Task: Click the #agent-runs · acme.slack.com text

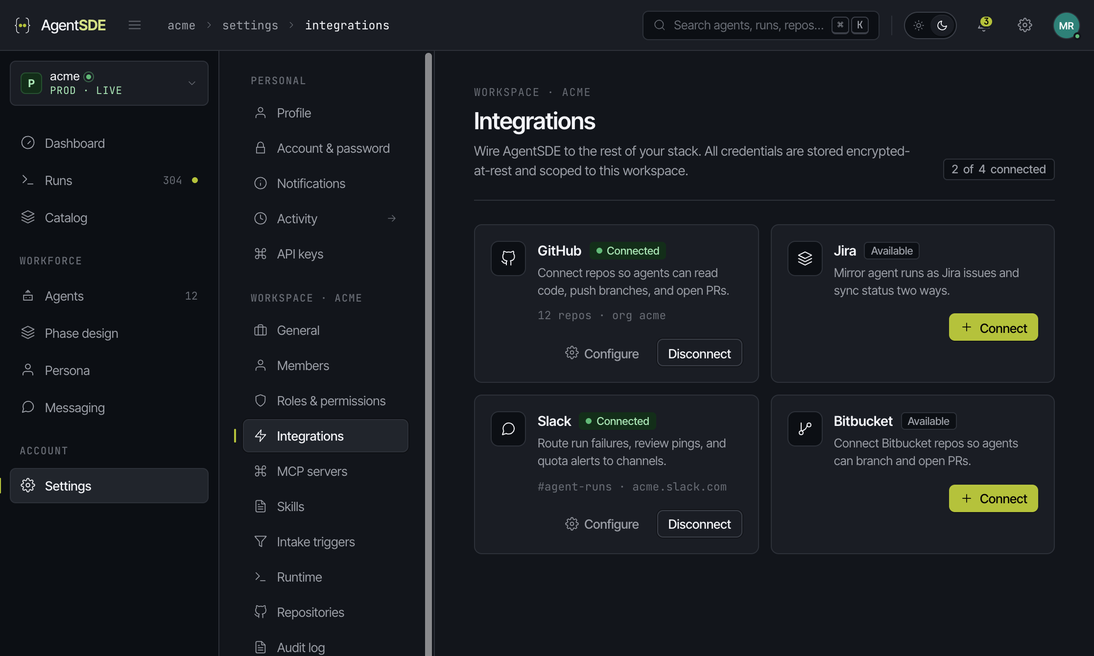Action: click(632, 487)
